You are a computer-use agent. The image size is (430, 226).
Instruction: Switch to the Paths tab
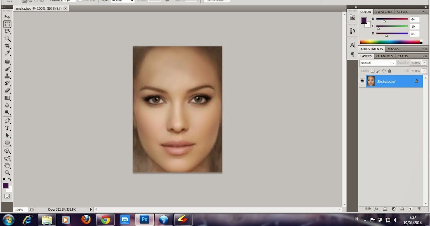(403, 56)
